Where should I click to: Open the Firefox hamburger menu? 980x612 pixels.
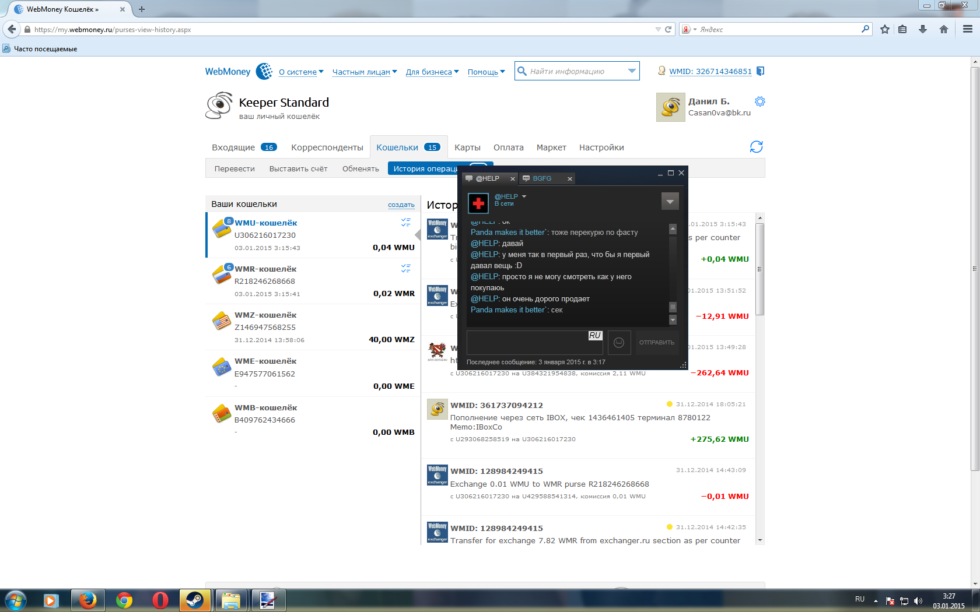968,29
